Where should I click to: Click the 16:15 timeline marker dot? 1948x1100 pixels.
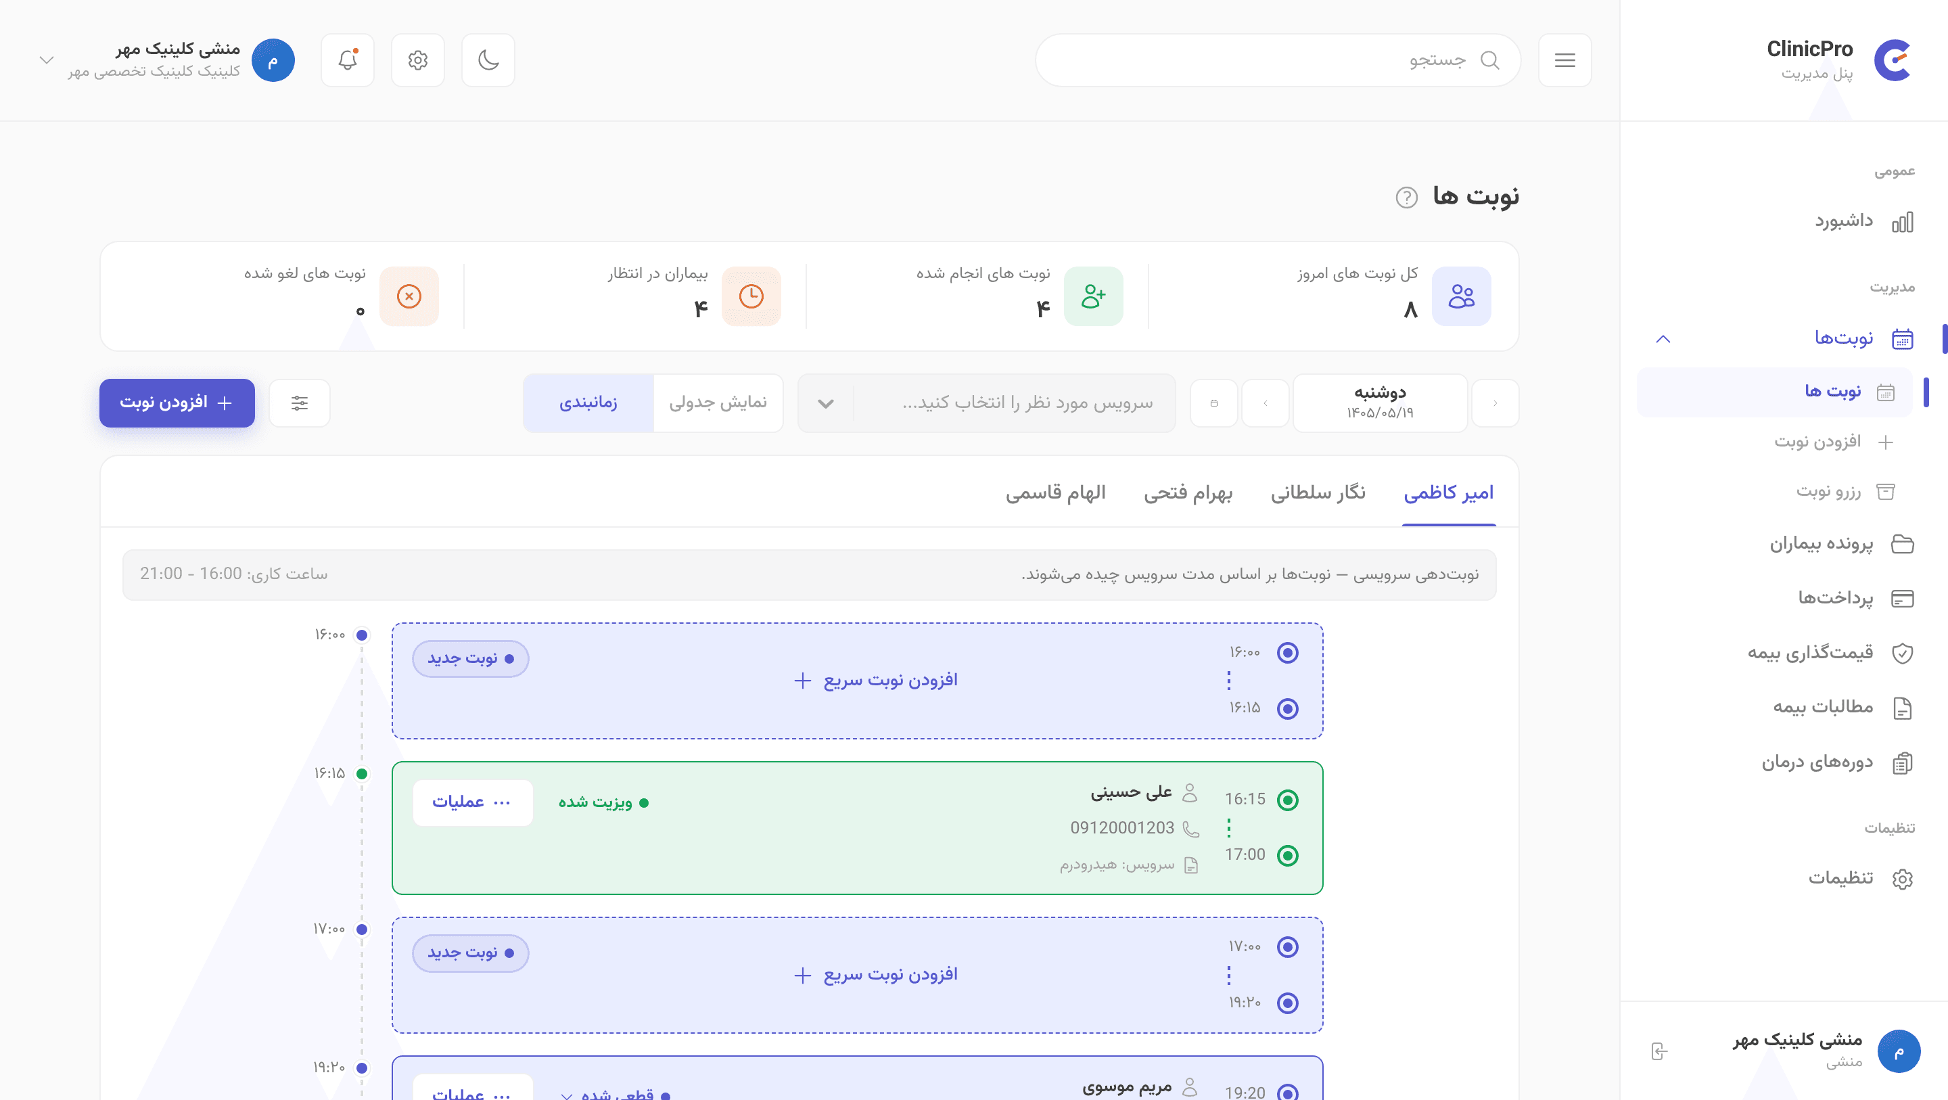(363, 774)
